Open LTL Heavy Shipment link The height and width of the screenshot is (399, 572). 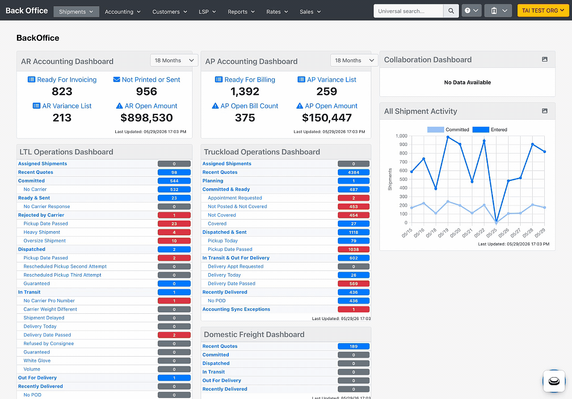pyautogui.click(x=42, y=232)
